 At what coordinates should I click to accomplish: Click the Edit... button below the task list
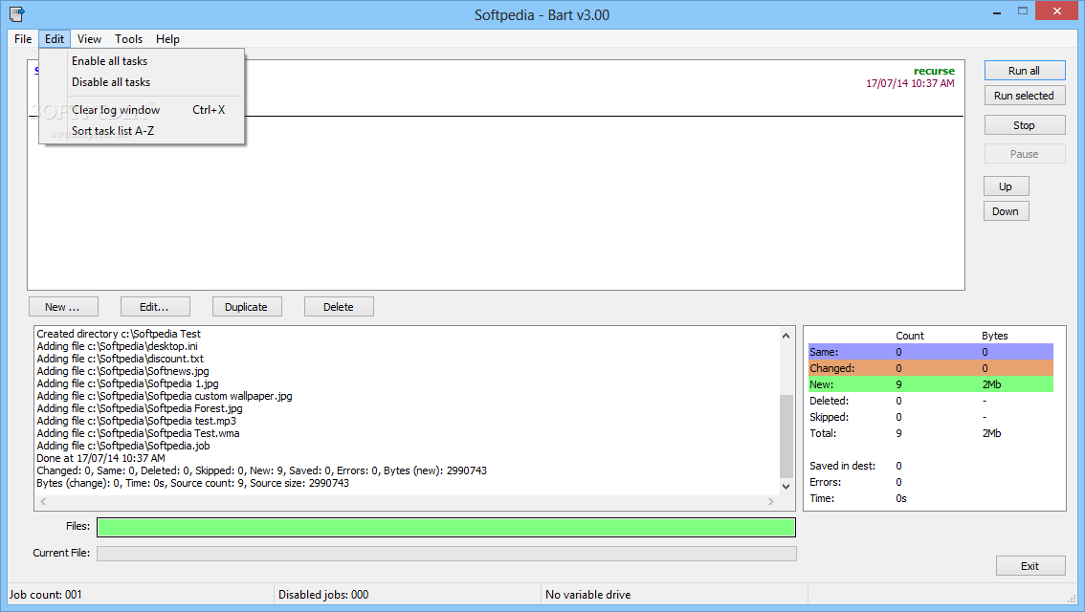tap(154, 306)
